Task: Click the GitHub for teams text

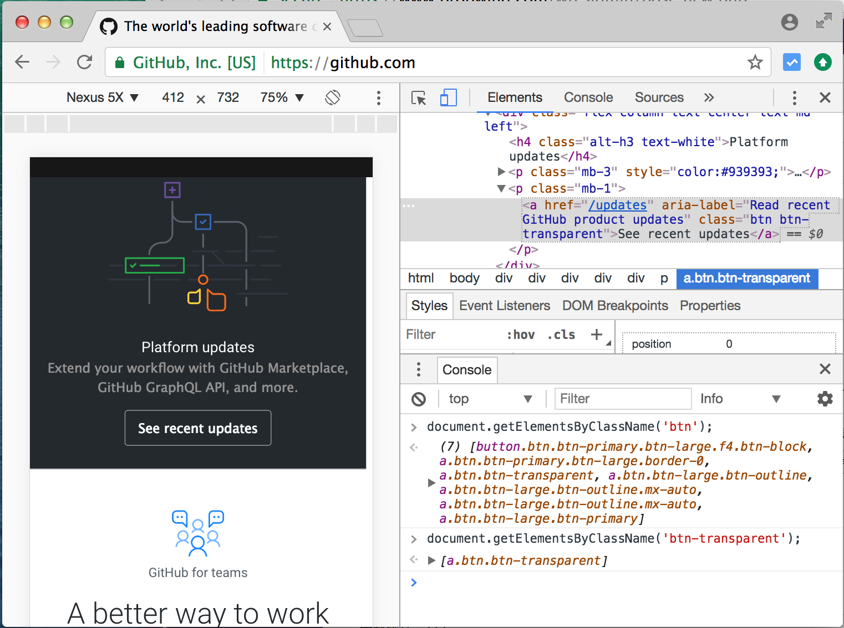Action: coord(198,573)
